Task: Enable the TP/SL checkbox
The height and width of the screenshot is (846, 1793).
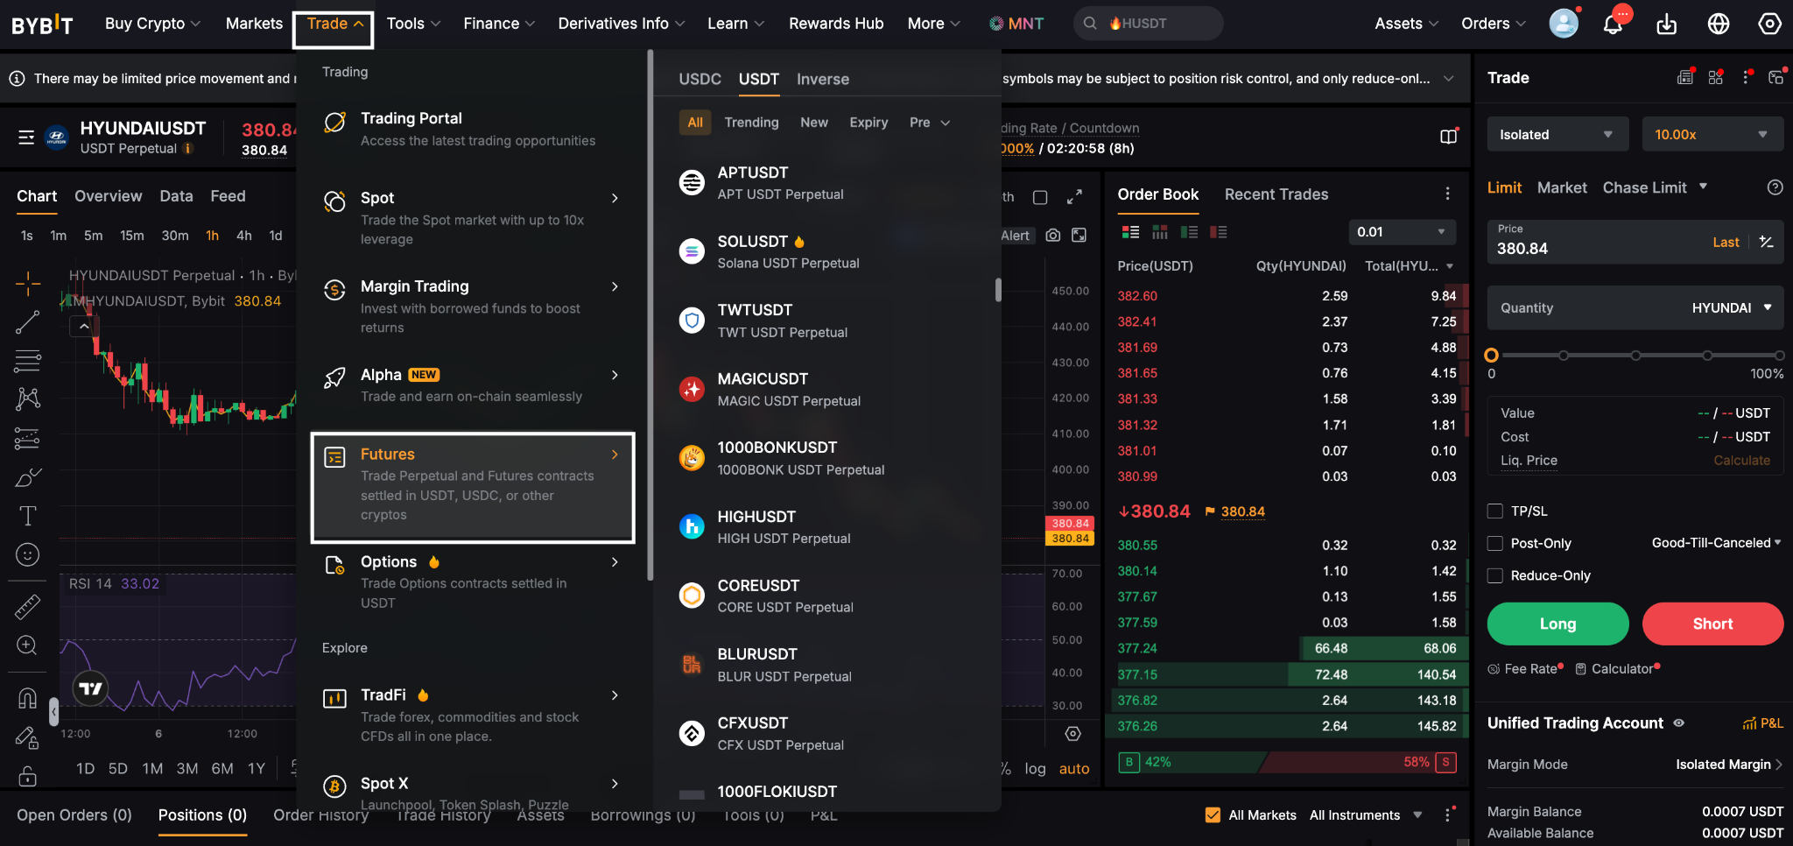Action: 1495,511
